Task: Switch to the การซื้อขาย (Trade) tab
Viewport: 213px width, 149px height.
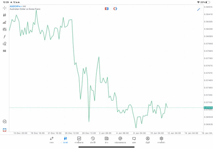Action: pyautogui.click(x=79, y=140)
